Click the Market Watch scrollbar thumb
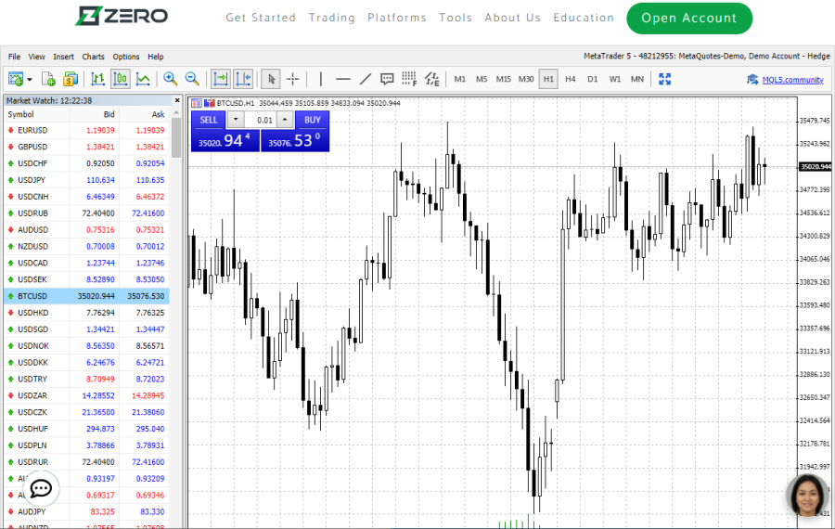Viewport: 835px width, 529px height. pos(176,137)
